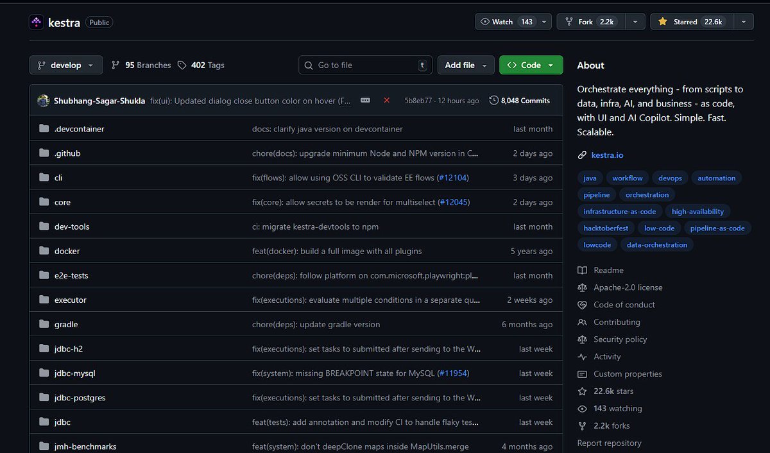Open the 8,048 Commits history link
The width and height of the screenshot is (770, 453).
coord(520,101)
